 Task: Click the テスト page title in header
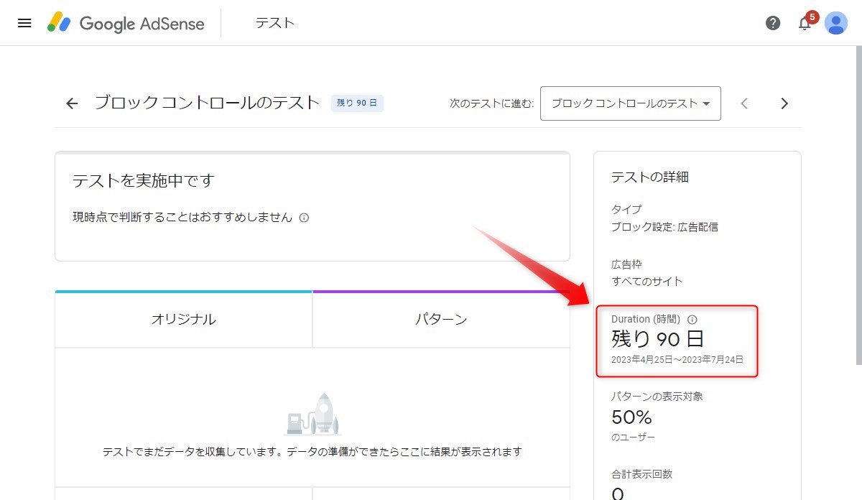point(275,23)
